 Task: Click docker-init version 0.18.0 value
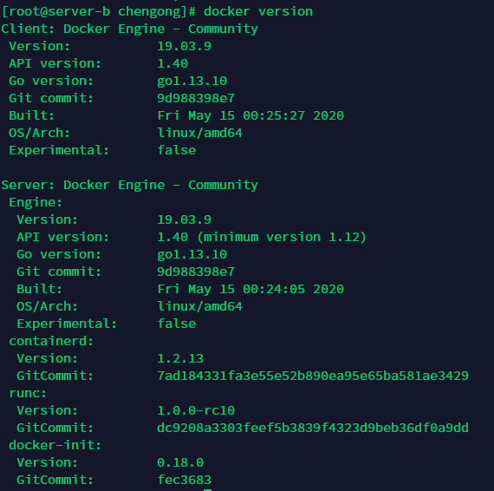tap(180, 462)
